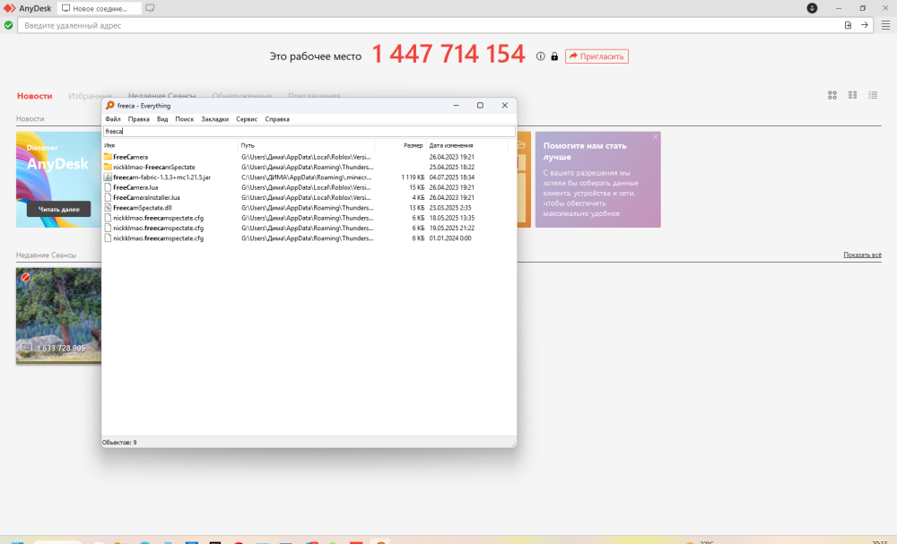This screenshot has height=544, width=897.
Task: Click the 25.04.2025 18:22 date cell
Action: point(452,167)
